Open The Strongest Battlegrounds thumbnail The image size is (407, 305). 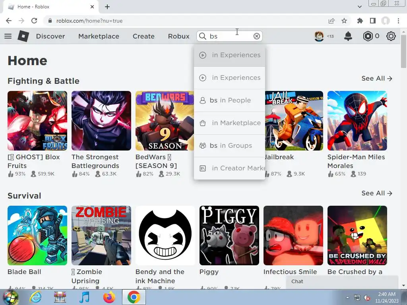click(101, 121)
